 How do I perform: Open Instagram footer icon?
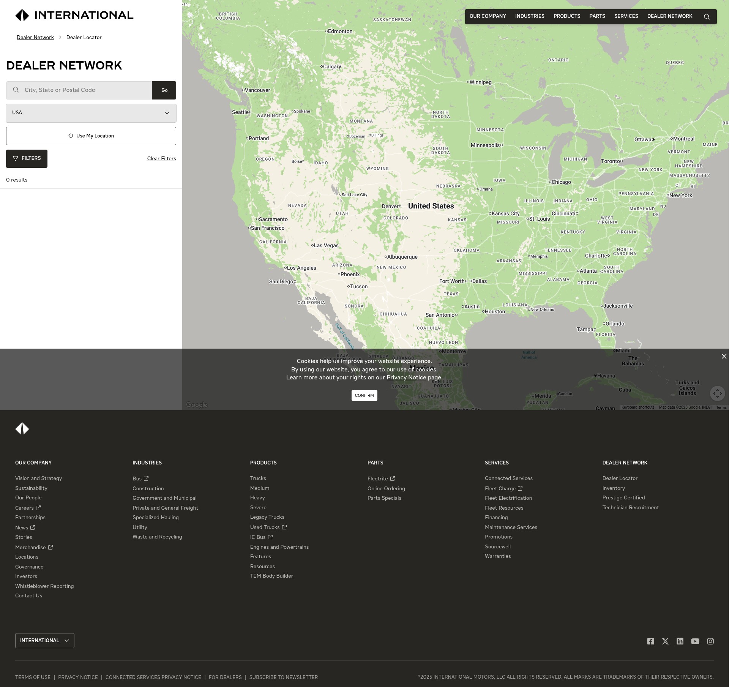(x=710, y=641)
